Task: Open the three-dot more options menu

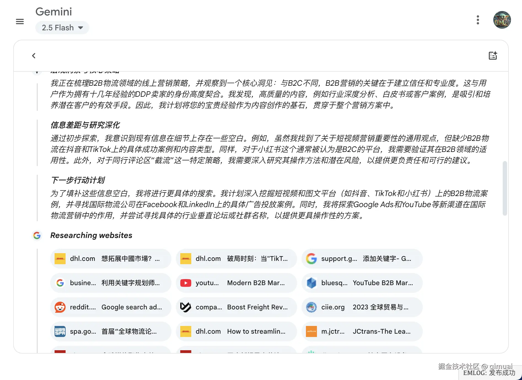Action: coord(478,20)
